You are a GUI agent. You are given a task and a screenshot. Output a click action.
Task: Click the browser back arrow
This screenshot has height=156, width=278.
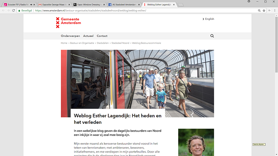pyautogui.click(x=3, y=11)
